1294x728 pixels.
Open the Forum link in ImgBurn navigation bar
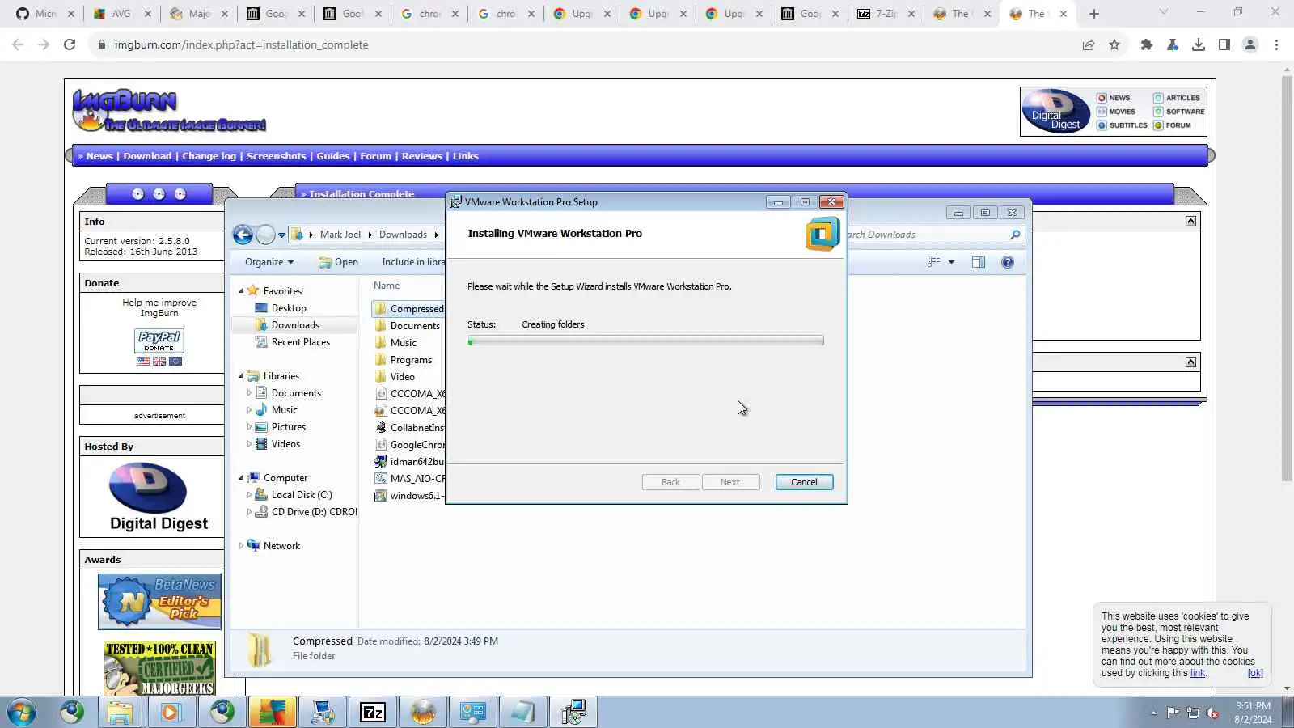(375, 156)
